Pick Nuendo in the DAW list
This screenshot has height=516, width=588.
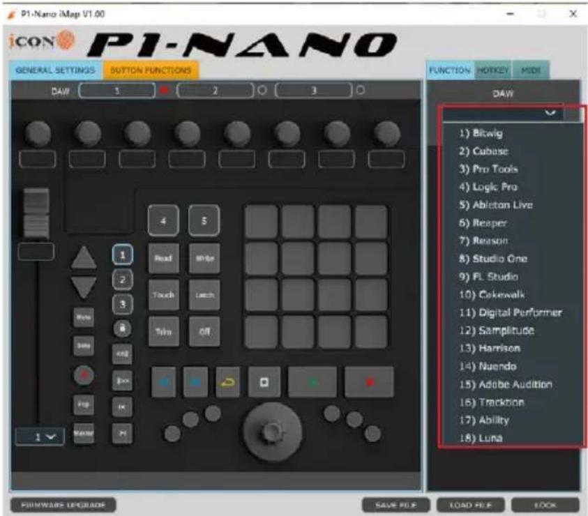click(488, 366)
